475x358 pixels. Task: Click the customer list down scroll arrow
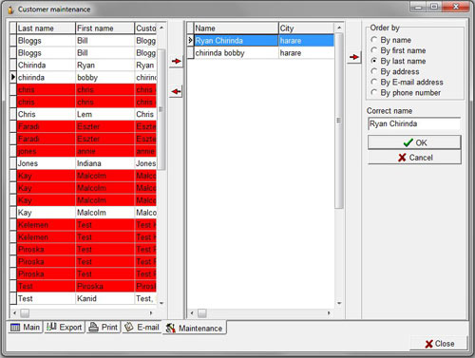pos(161,303)
